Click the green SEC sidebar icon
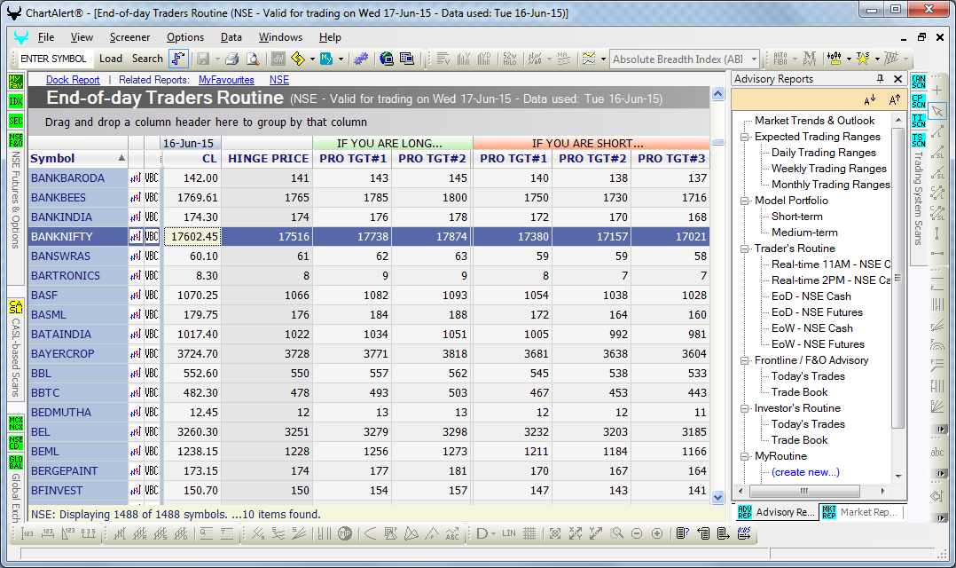The height and width of the screenshot is (568, 956). [x=16, y=121]
